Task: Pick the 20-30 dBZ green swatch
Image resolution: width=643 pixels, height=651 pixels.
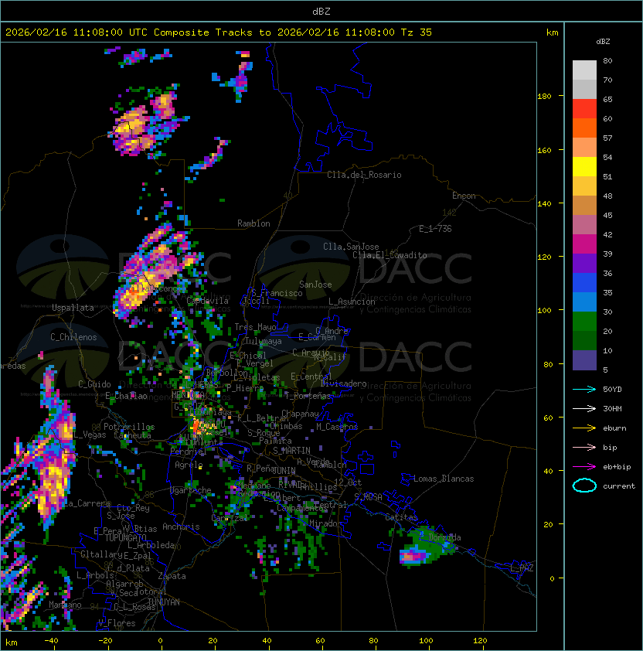Action: pos(584,322)
